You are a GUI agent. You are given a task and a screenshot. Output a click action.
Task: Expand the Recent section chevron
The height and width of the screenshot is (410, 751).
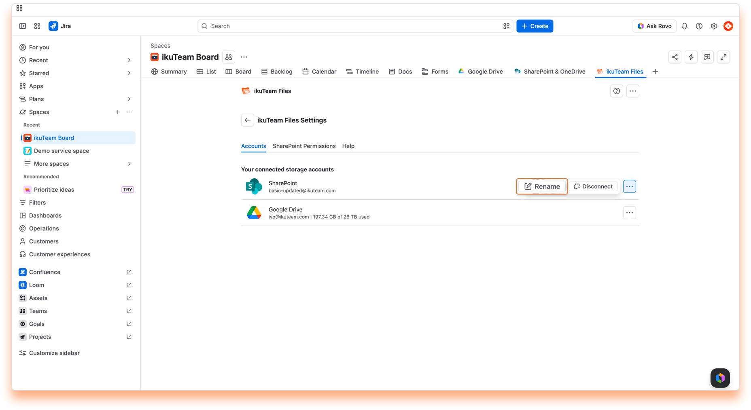129,60
